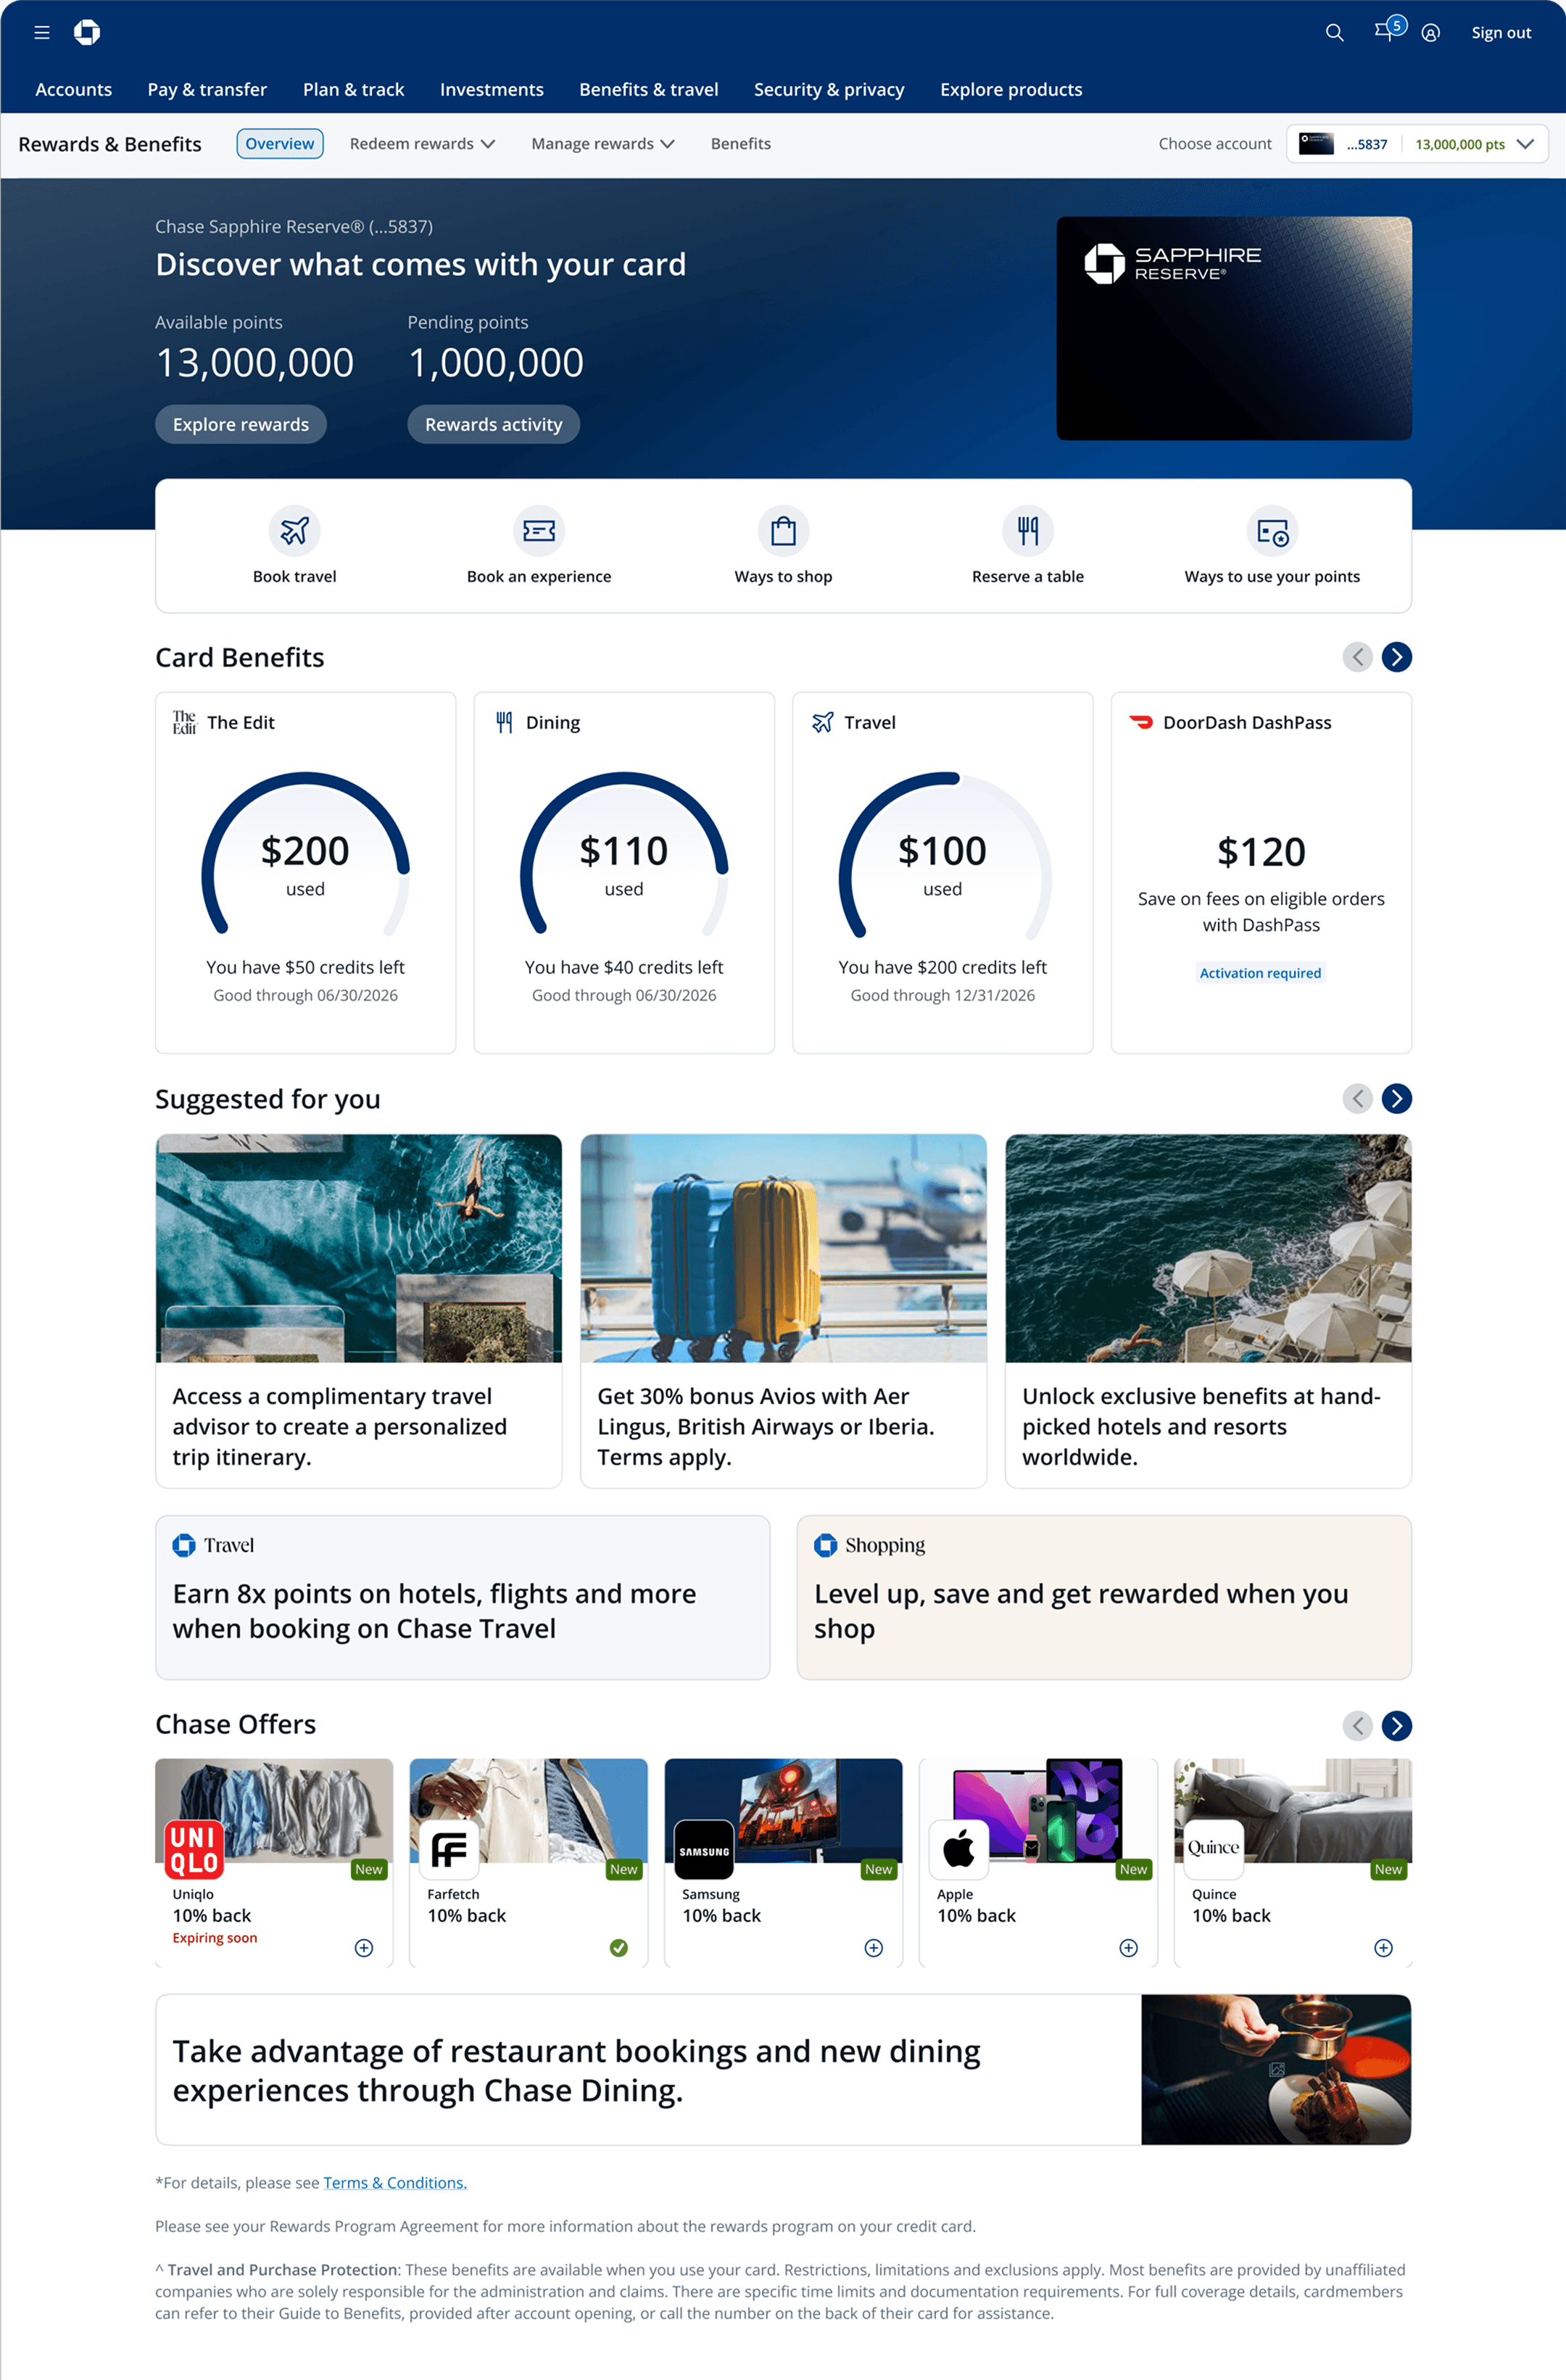
Task: Click Ways to use your points icon
Action: coord(1272,531)
